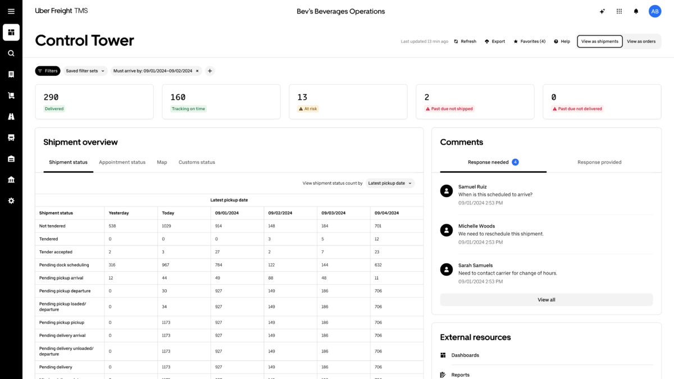Select View as shipments toggle
This screenshot has width=674, height=379.
[600, 41]
